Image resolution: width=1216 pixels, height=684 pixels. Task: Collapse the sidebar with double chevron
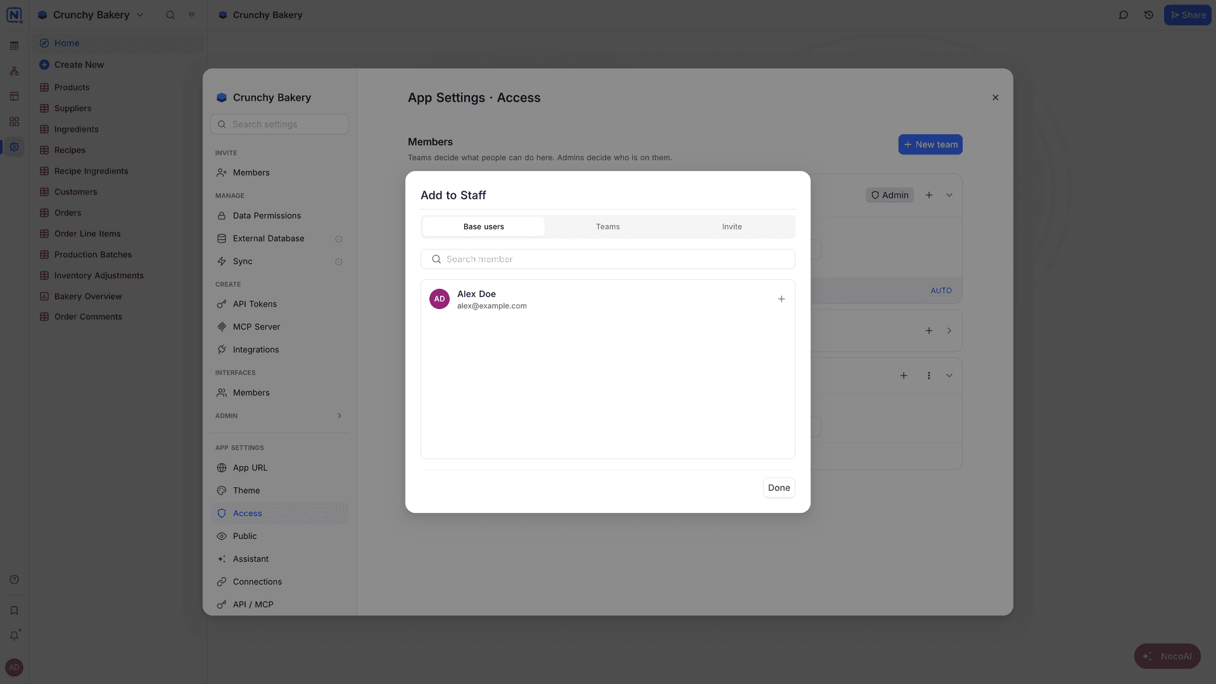pos(192,14)
